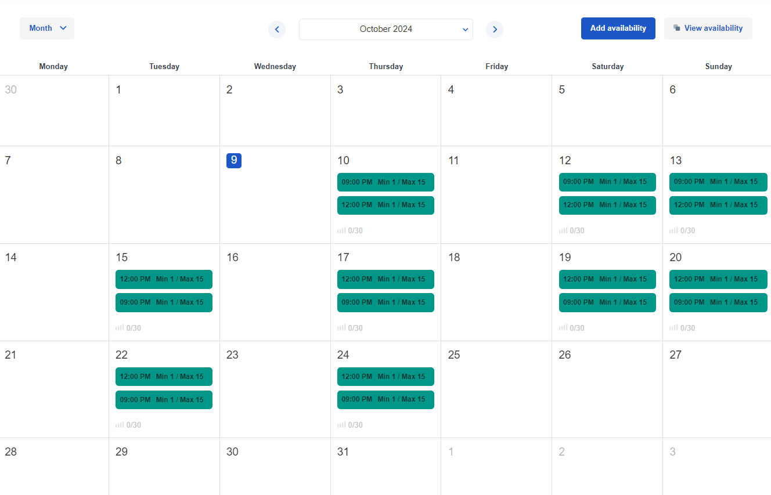Open the 12:00 PM availability on October 12
Image resolution: width=771 pixels, height=495 pixels.
tap(607, 205)
